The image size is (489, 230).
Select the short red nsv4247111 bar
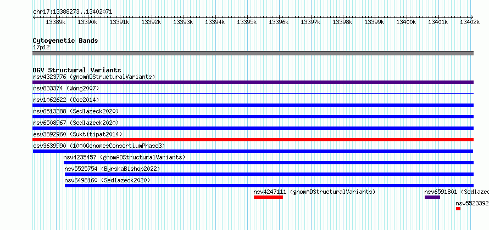tap(268, 197)
